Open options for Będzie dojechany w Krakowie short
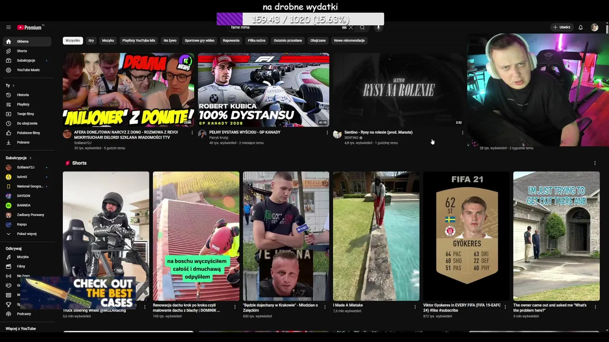The height and width of the screenshot is (342, 609). pyautogui.click(x=325, y=307)
